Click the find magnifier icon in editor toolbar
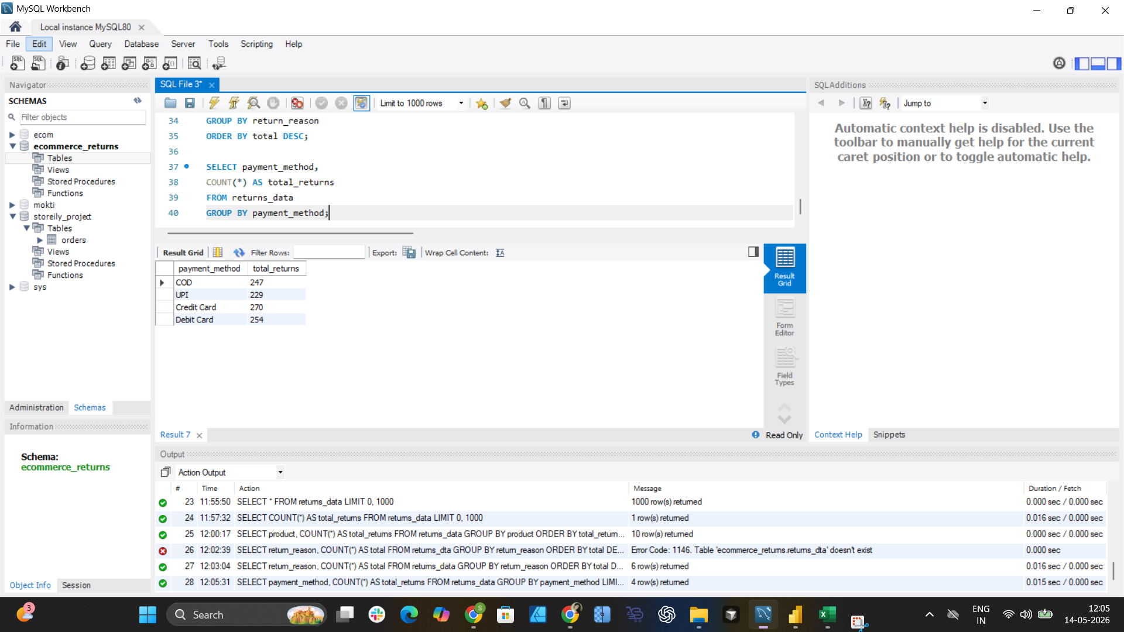Image resolution: width=1124 pixels, height=632 pixels. click(x=525, y=103)
